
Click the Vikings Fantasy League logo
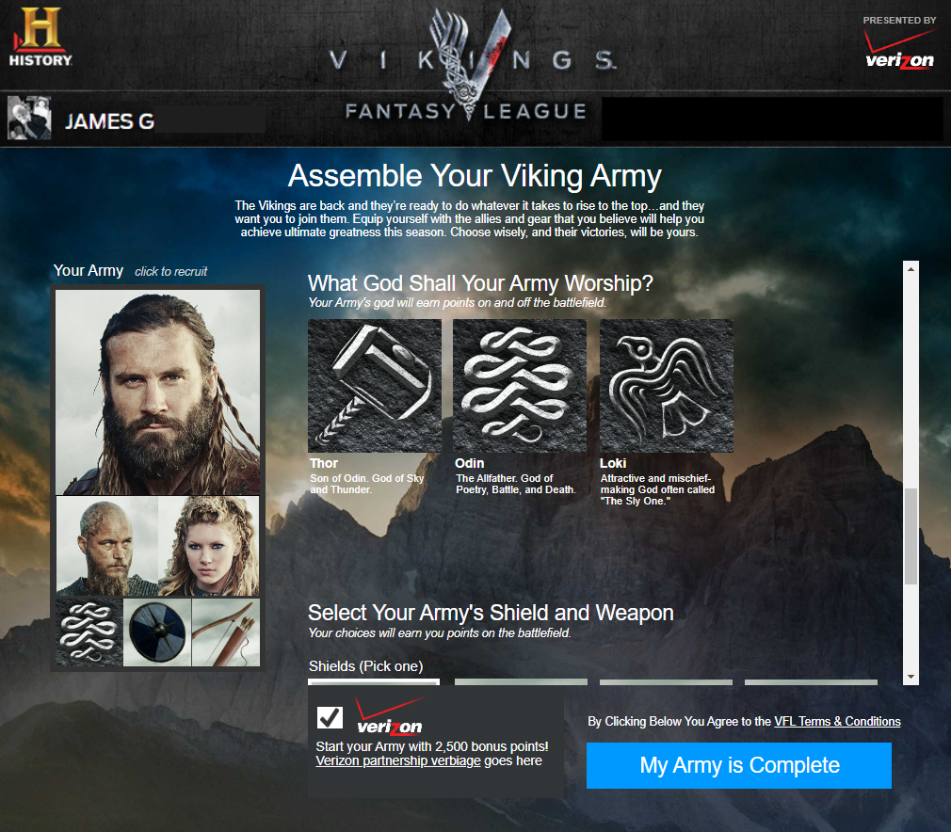[x=466, y=65]
